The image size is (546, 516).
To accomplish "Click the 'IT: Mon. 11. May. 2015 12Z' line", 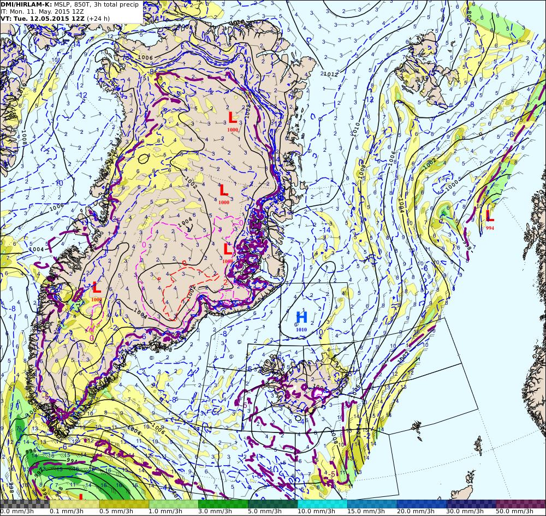I will (43, 11).
